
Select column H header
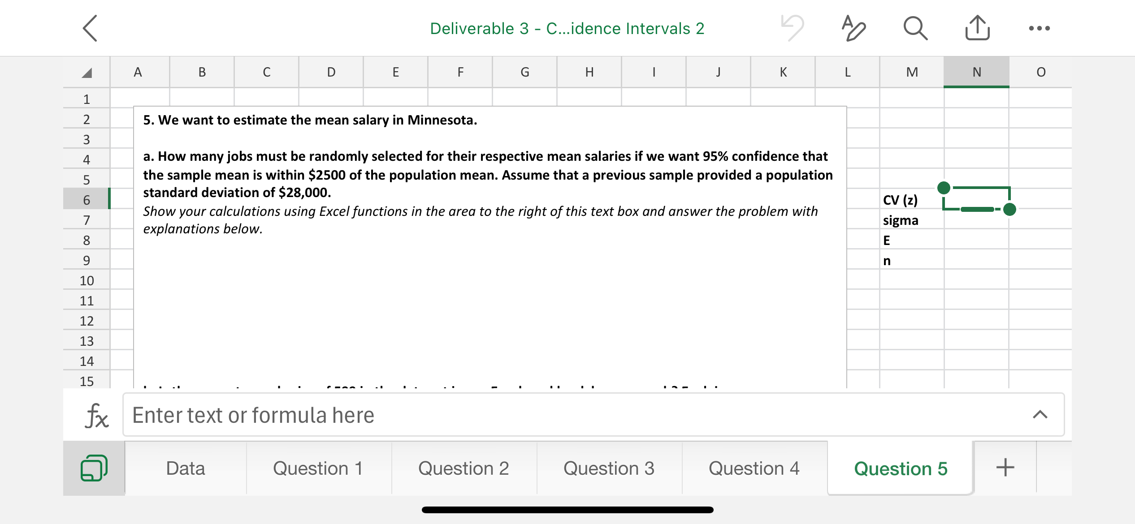click(589, 71)
